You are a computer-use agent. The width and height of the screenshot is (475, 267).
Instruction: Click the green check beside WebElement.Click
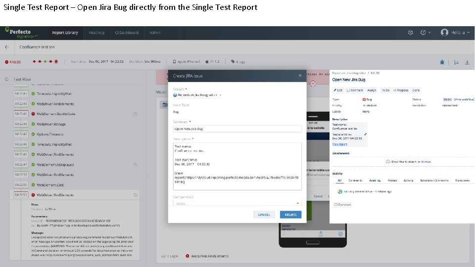point(33,185)
